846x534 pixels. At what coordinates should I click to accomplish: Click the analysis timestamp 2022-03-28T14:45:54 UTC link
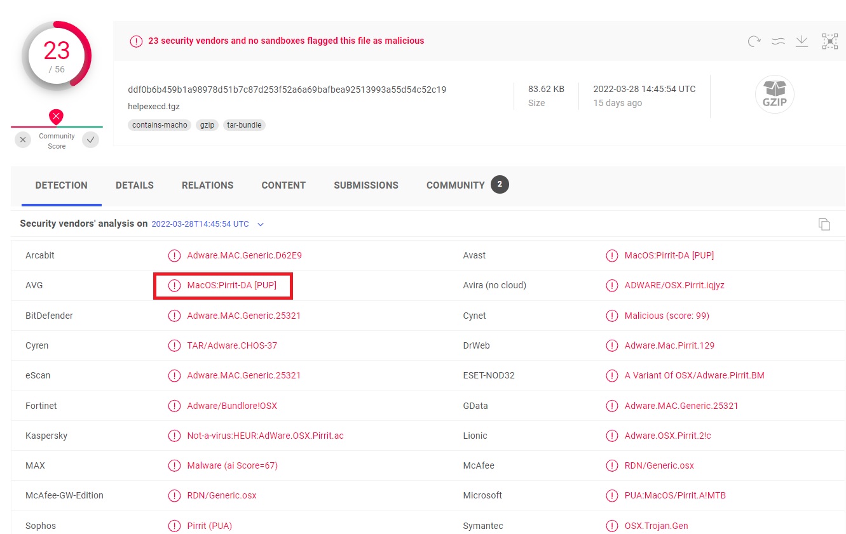click(200, 224)
